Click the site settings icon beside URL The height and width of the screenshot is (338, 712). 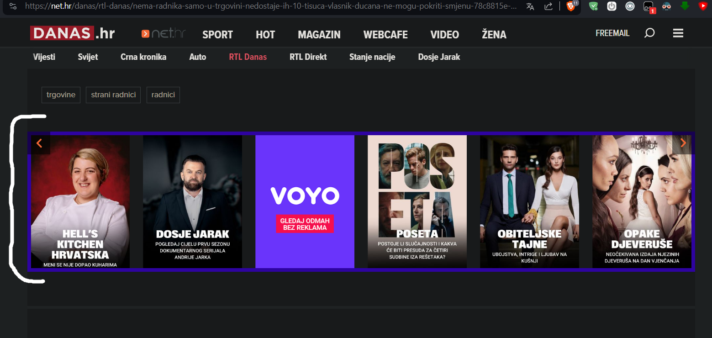pos(13,6)
